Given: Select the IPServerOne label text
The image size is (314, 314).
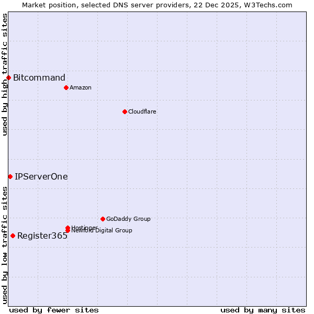Looking at the screenshot, I should [41, 177].
